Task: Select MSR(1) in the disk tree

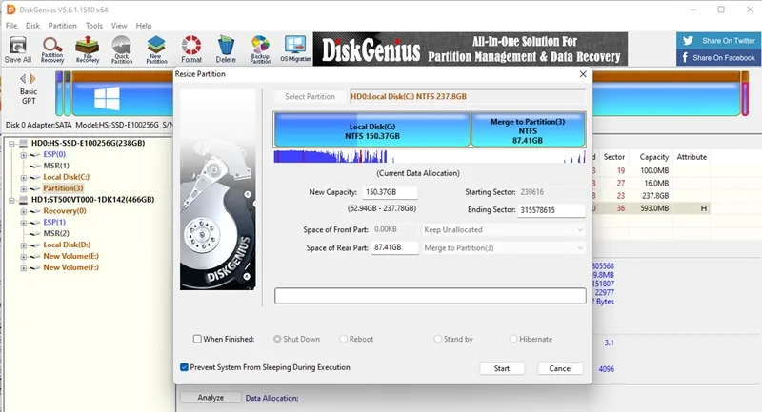Action: point(56,166)
